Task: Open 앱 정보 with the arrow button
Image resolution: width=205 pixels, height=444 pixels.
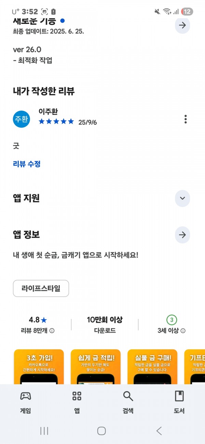Action: pos(182,235)
